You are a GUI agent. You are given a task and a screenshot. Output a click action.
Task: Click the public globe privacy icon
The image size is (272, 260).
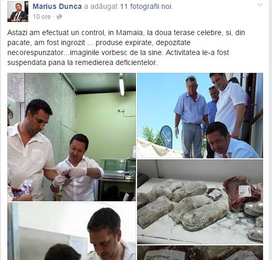59,17
